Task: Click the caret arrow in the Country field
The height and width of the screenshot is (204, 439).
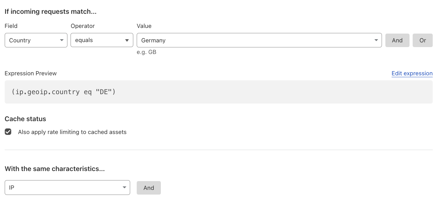Action: coord(61,40)
